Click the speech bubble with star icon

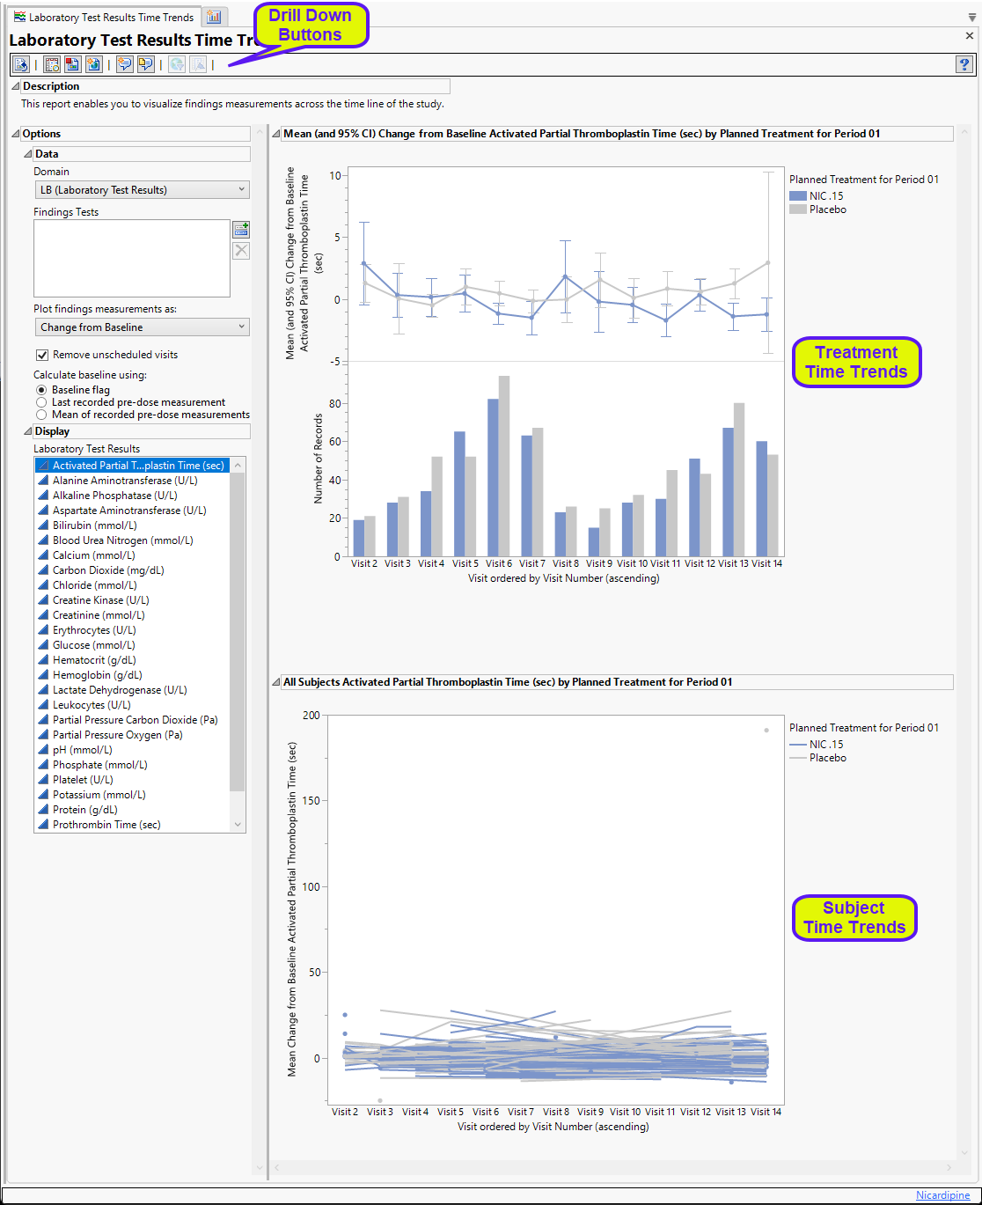(124, 64)
